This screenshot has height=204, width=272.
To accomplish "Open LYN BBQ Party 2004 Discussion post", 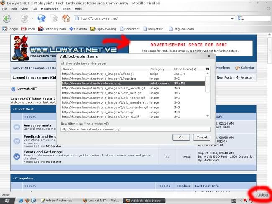I will click(231, 156).
